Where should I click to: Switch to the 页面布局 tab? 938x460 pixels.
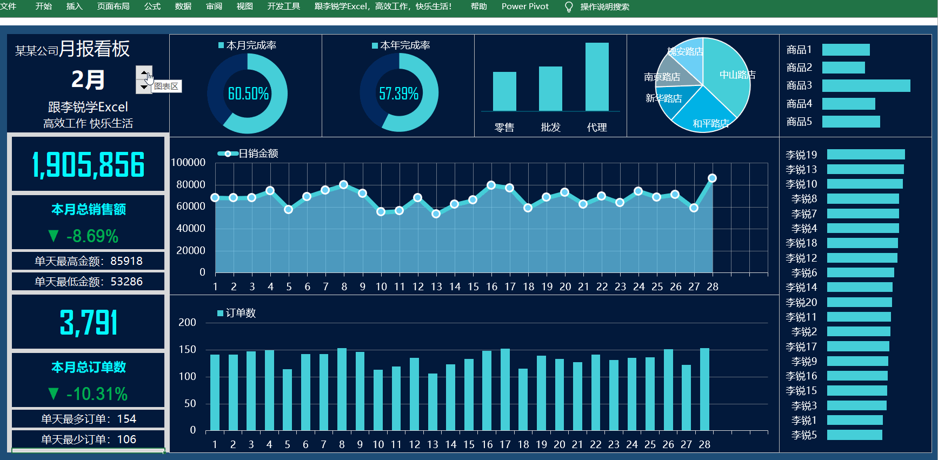click(113, 6)
